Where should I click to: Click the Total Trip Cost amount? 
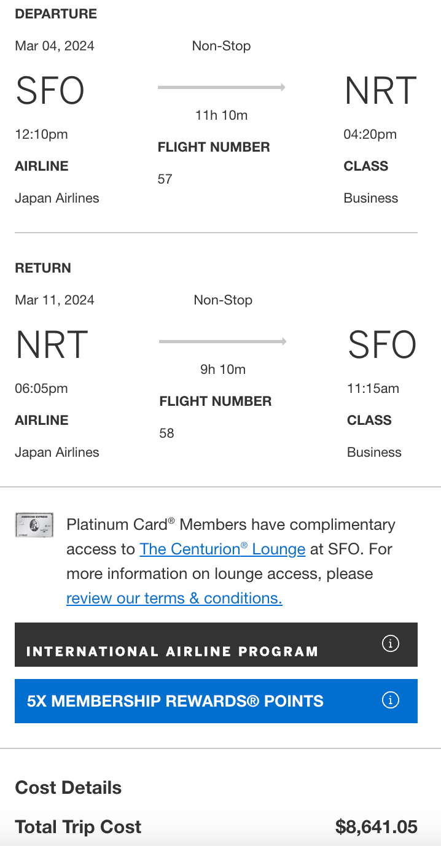click(x=377, y=827)
